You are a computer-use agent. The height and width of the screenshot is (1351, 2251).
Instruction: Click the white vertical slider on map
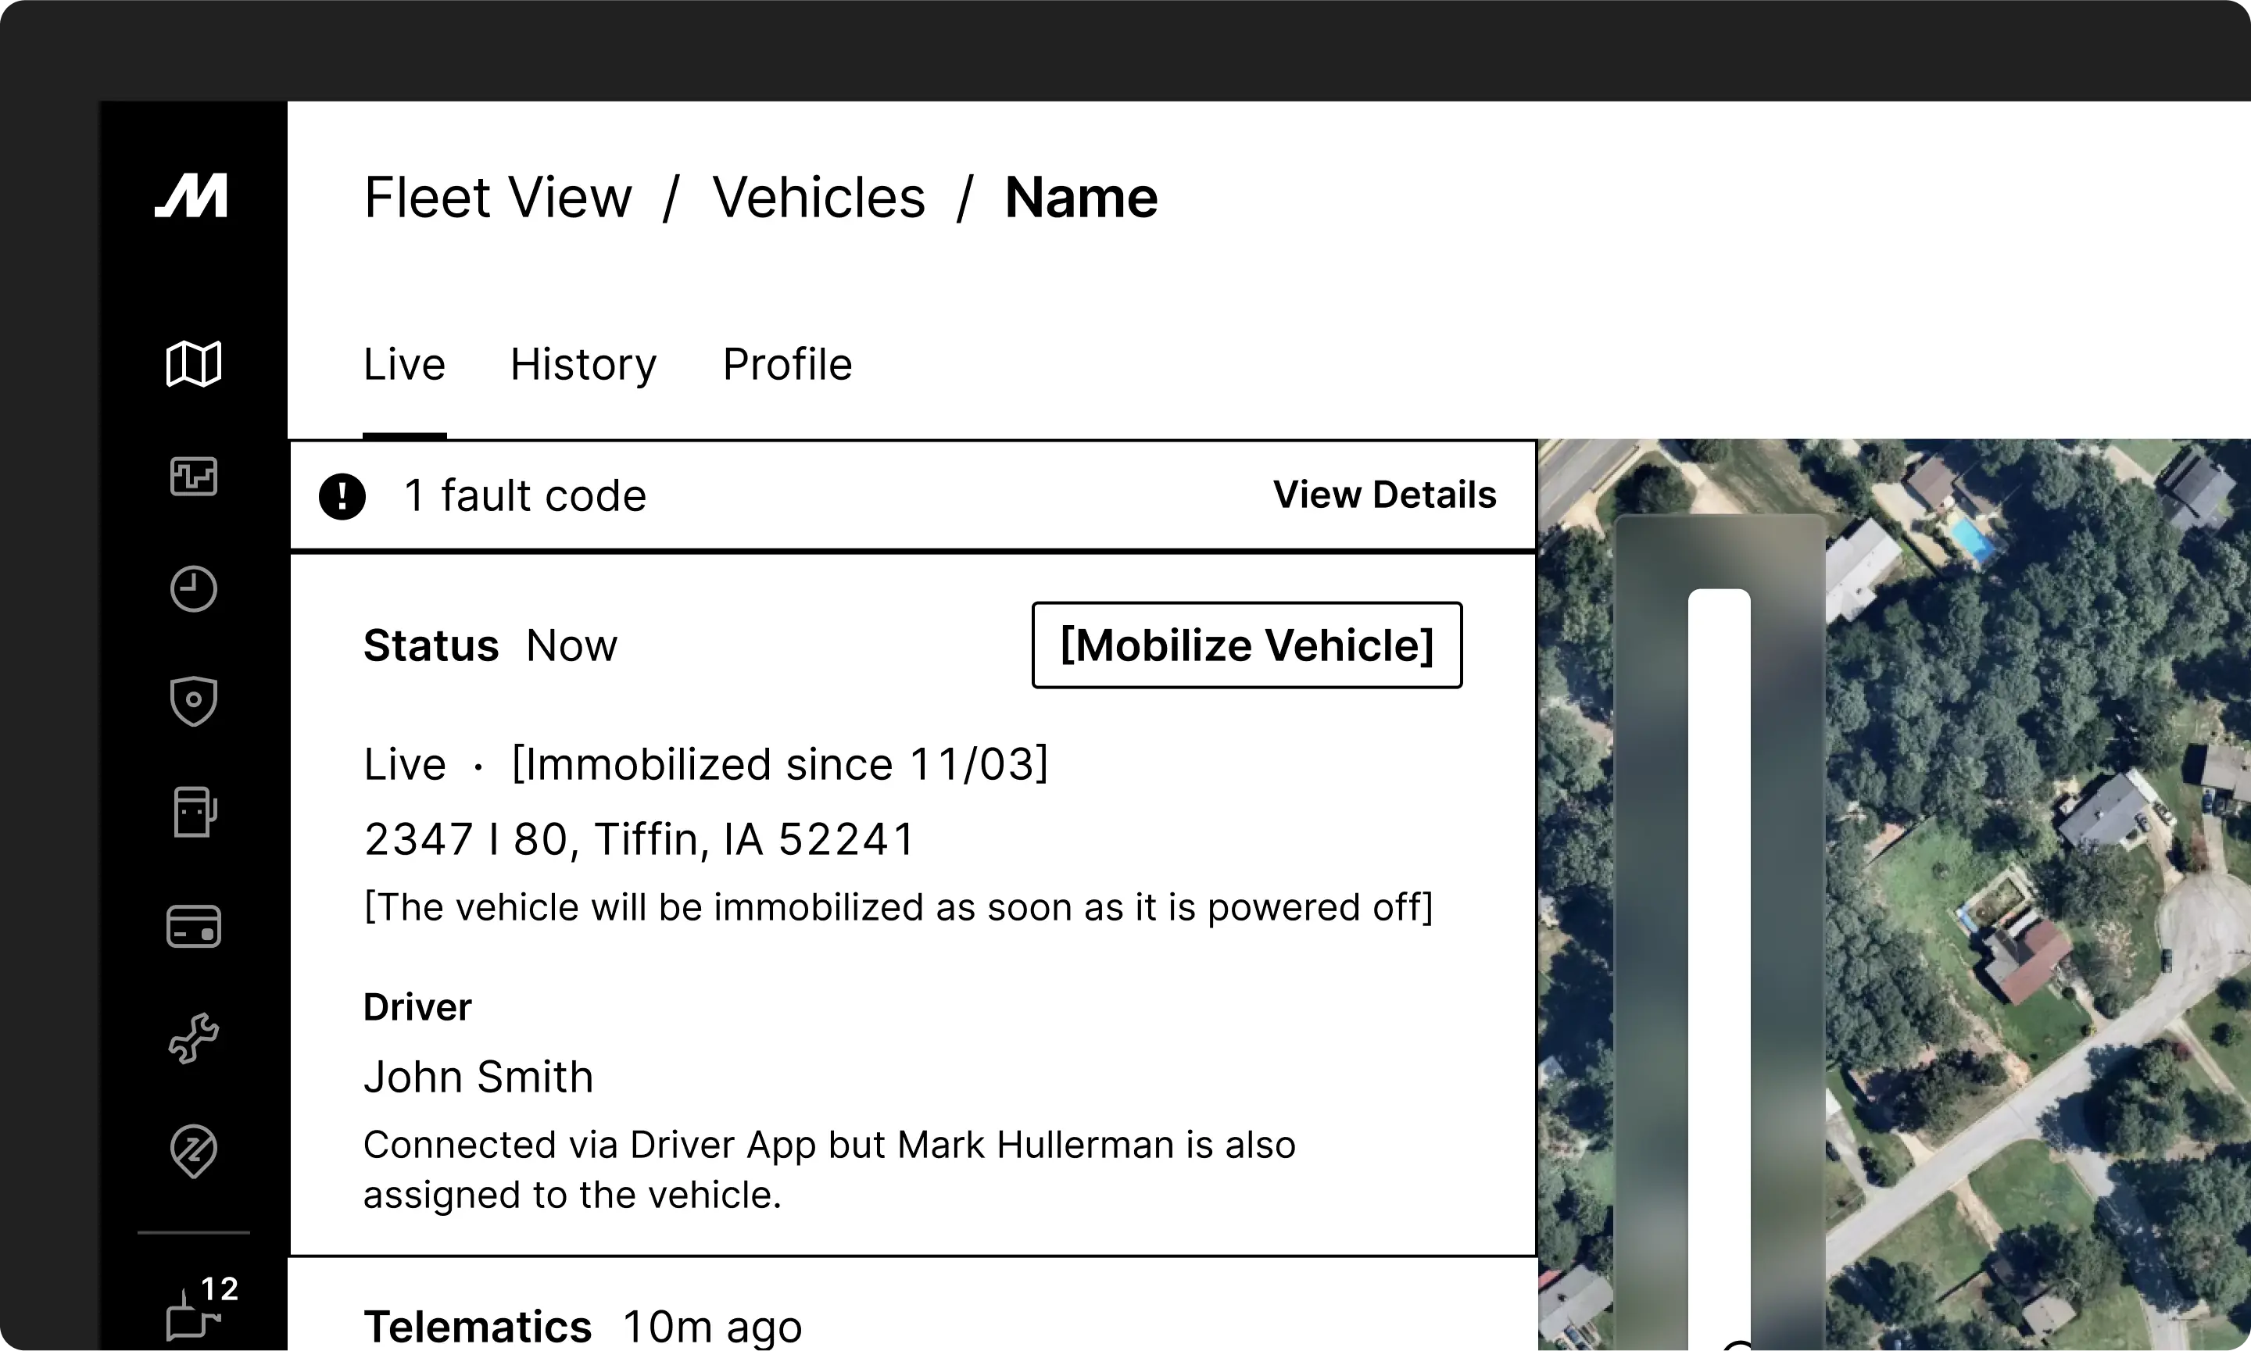click(x=1718, y=910)
